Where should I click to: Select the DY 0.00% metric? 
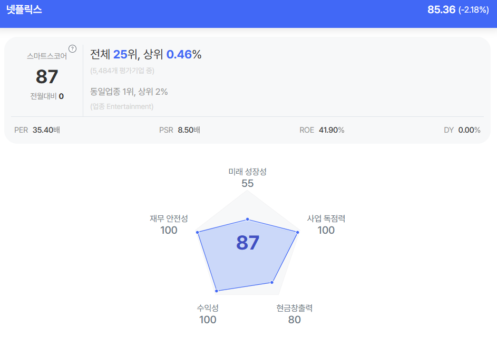[462, 130]
